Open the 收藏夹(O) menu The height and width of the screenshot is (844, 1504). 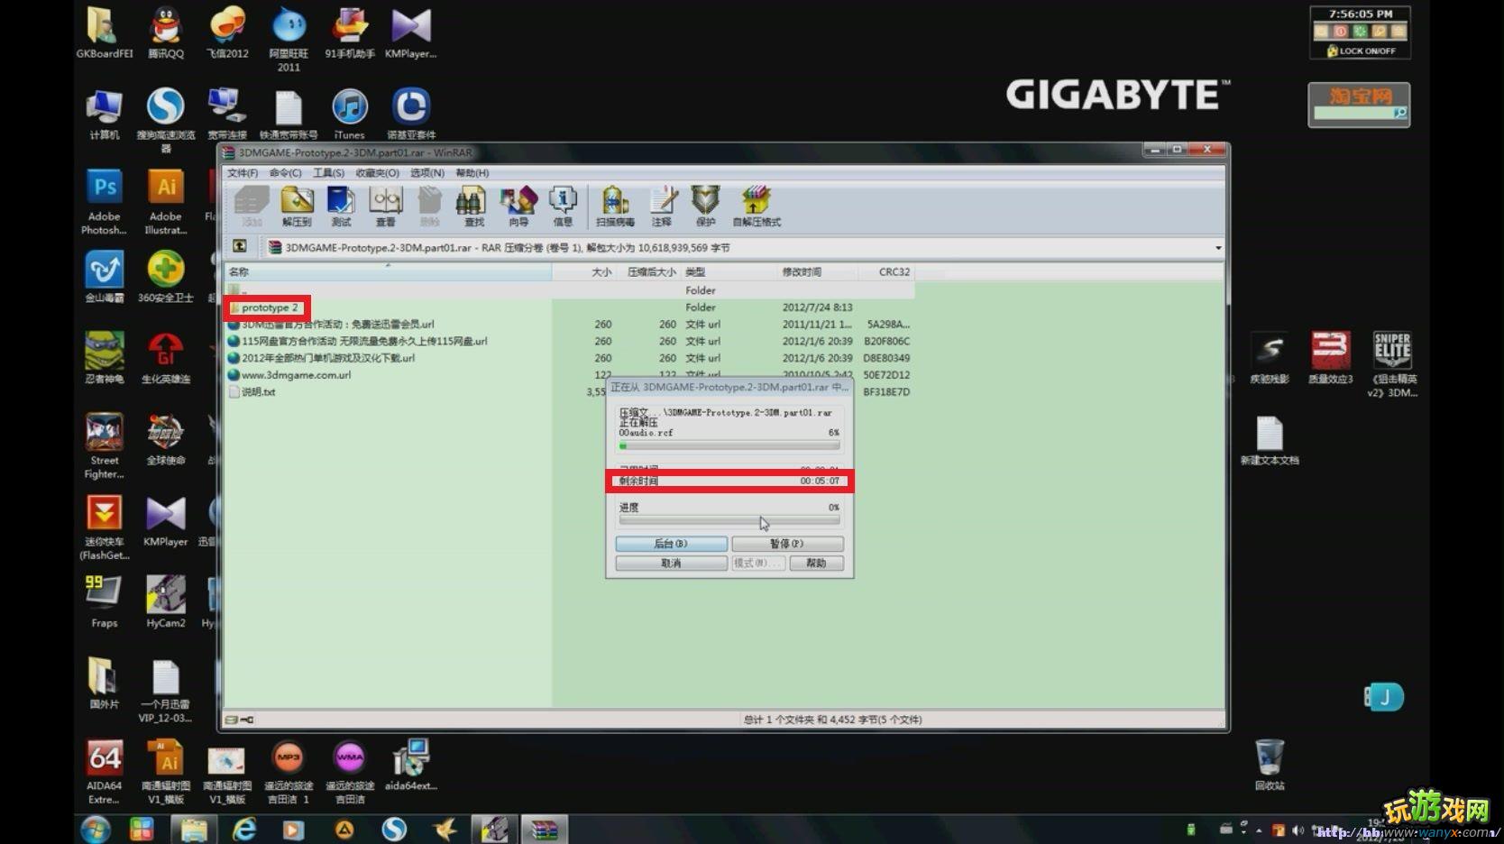point(377,173)
